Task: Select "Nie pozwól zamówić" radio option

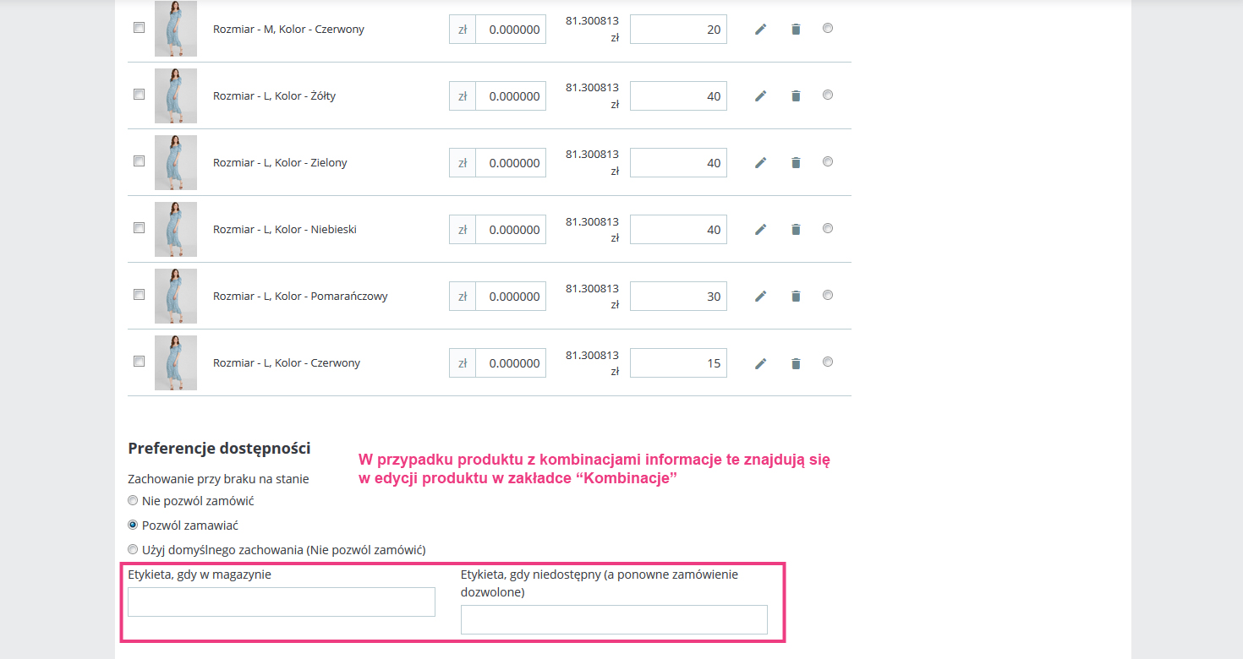Action: (x=133, y=501)
